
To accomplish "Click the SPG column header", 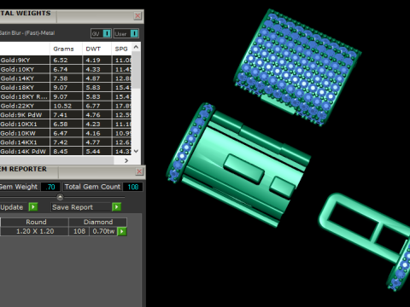I will (121, 49).
